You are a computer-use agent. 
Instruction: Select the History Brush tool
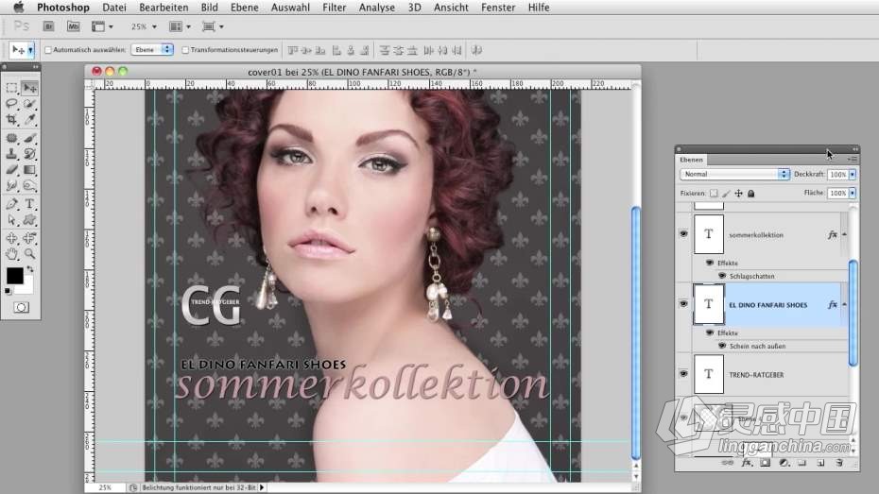tap(29, 153)
